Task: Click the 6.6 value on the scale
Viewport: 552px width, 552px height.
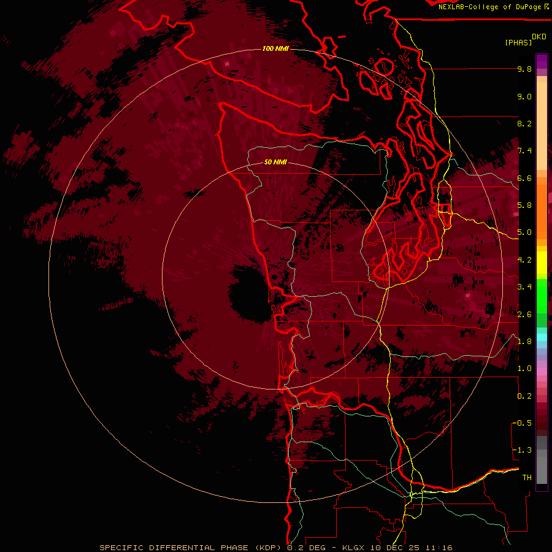Action: click(524, 178)
